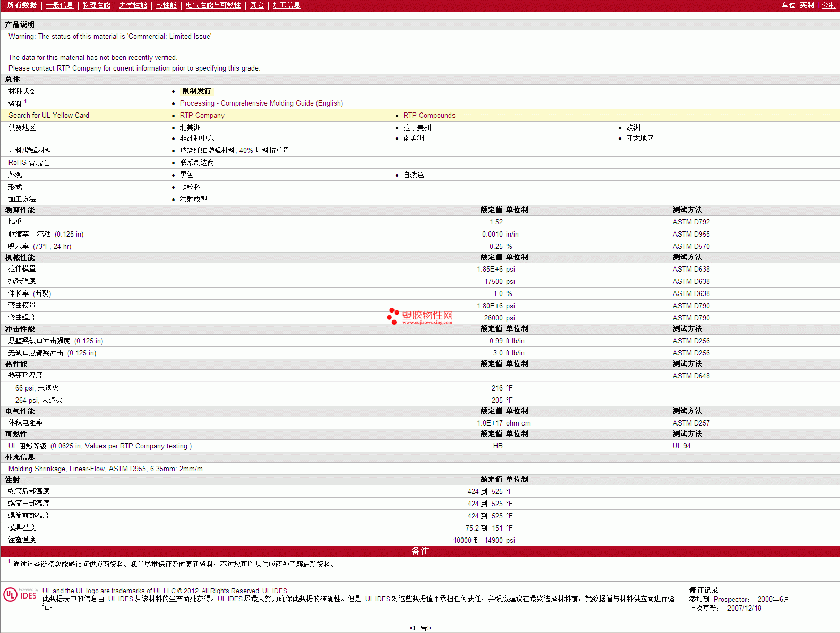Screen dimensions: 840x633
Task: Click ASTM D570 test method
Action: pyautogui.click(x=691, y=246)
